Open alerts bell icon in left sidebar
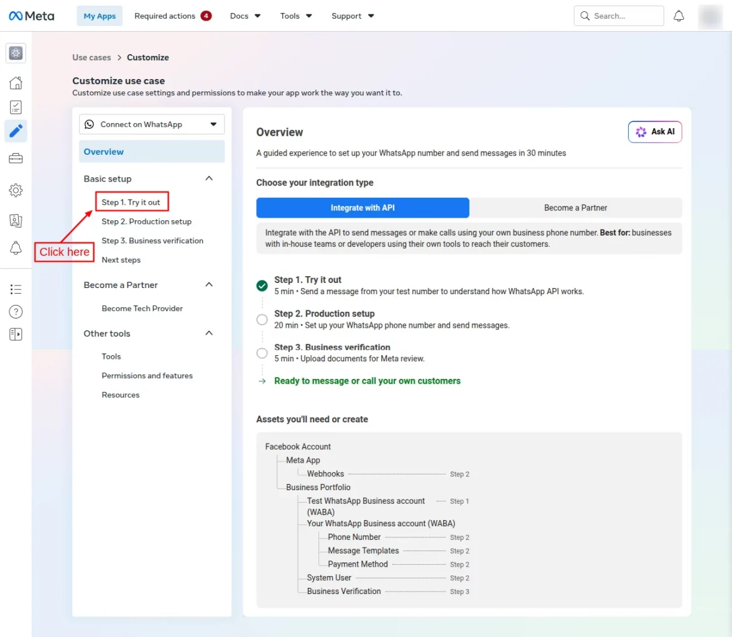 16,248
